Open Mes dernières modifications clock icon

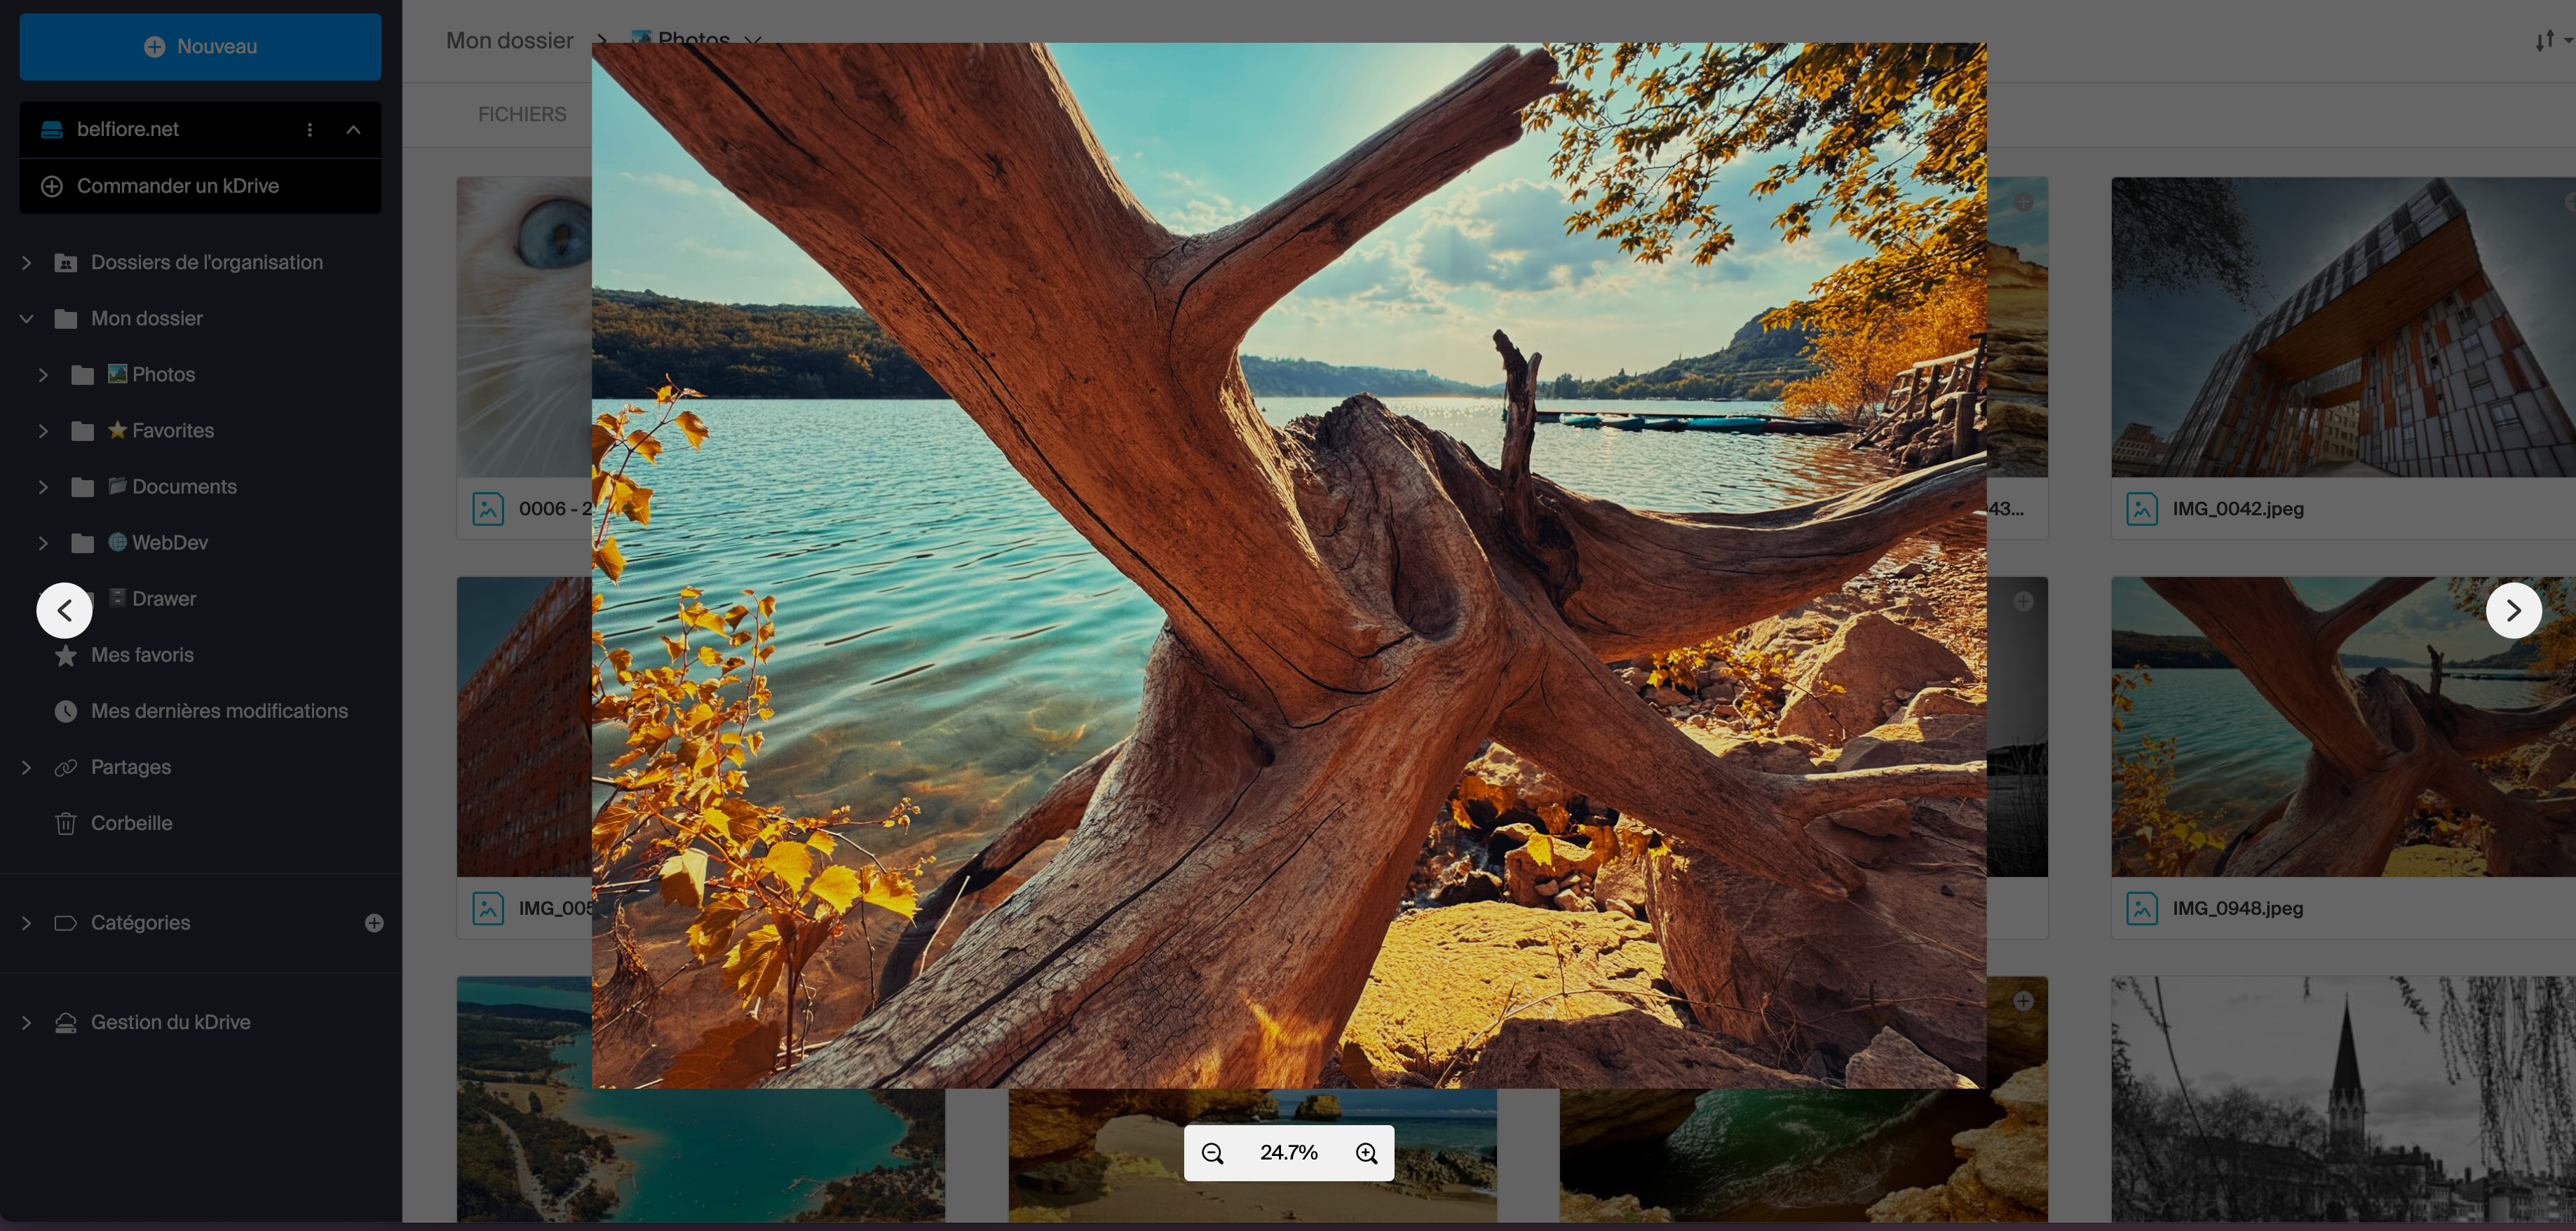click(66, 712)
